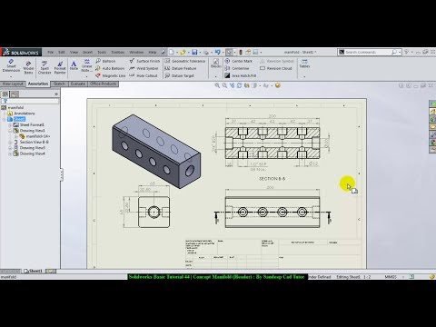Open the FeatureManager design tree tab
Image resolution: width=436 pixels, height=327 pixels.
pyautogui.click(x=5, y=94)
